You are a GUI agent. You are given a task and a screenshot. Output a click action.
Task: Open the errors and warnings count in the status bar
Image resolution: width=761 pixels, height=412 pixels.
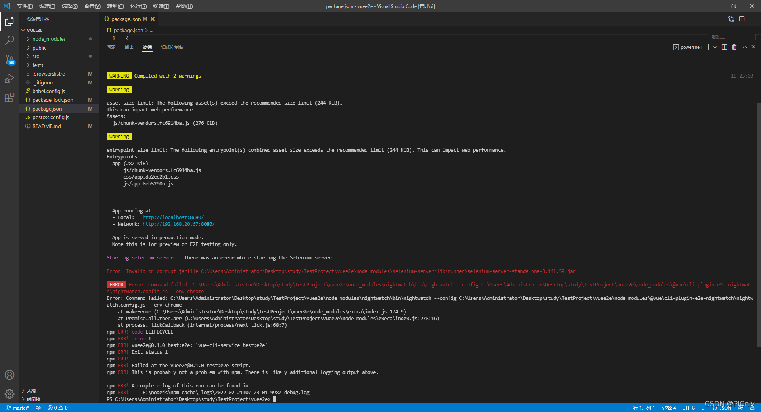(57, 408)
